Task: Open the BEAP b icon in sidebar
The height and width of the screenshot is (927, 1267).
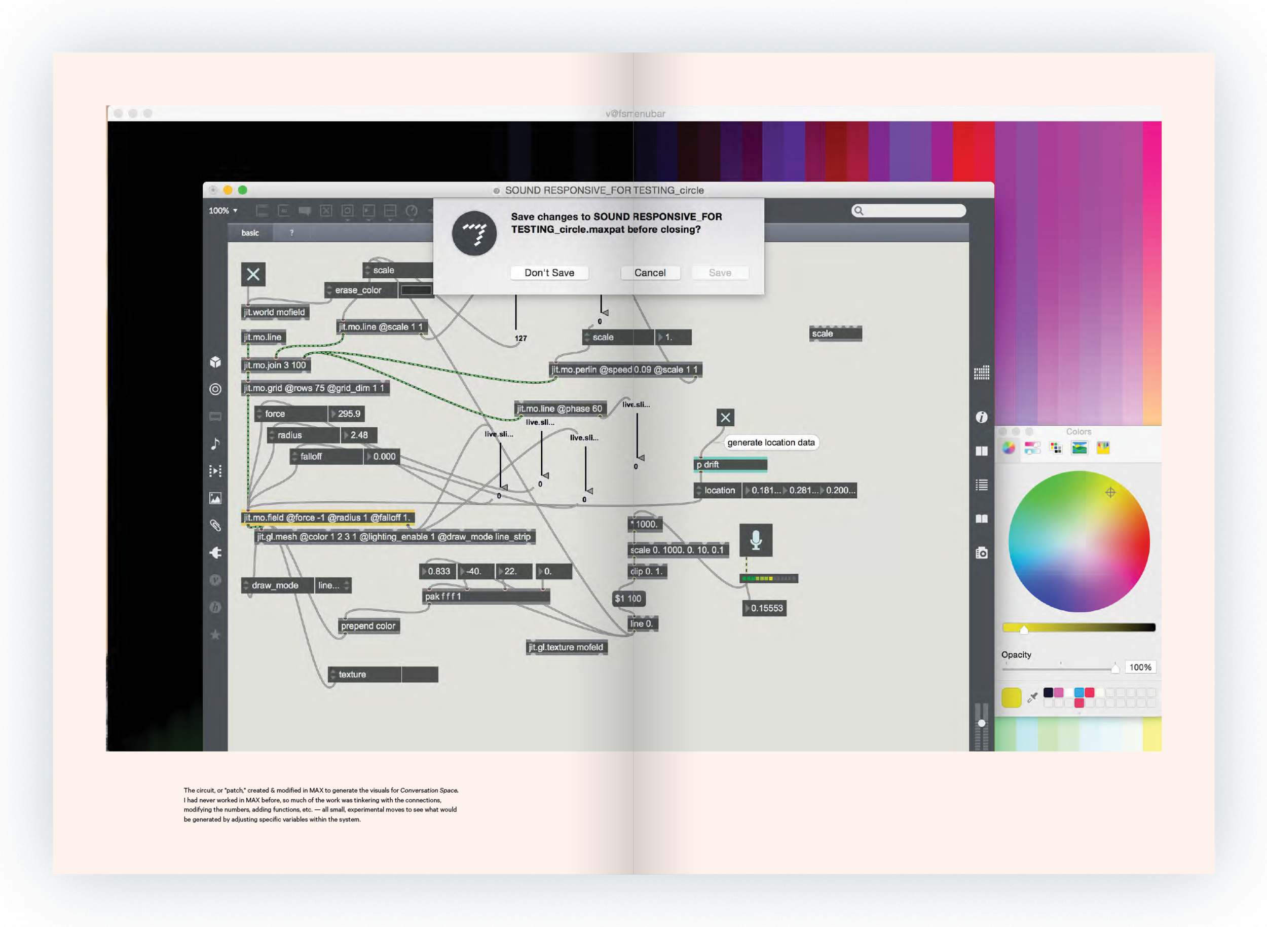Action: (x=215, y=607)
